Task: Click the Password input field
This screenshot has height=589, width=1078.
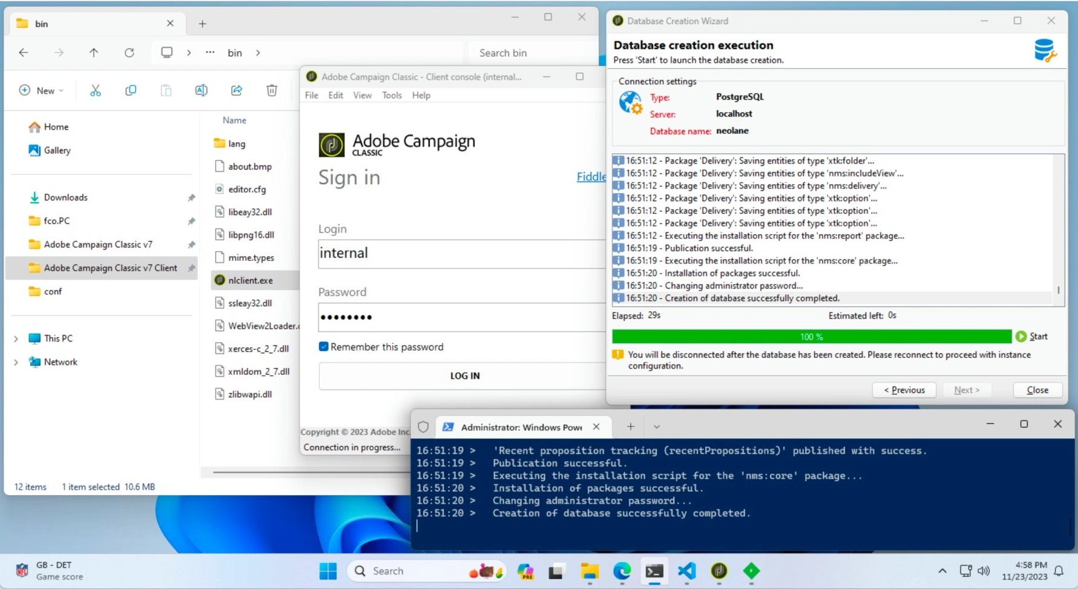Action: pos(462,317)
